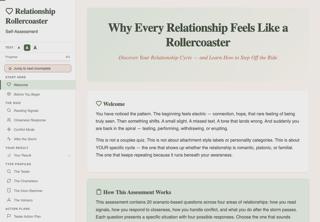The width and height of the screenshot is (320, 222).
Task: Open Tester Action Plan page
Action: point(38,217)
